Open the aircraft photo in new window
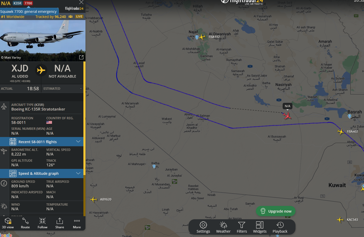This screenshot has height=237, width=364. pyautogui.click(x=81, y=57)
